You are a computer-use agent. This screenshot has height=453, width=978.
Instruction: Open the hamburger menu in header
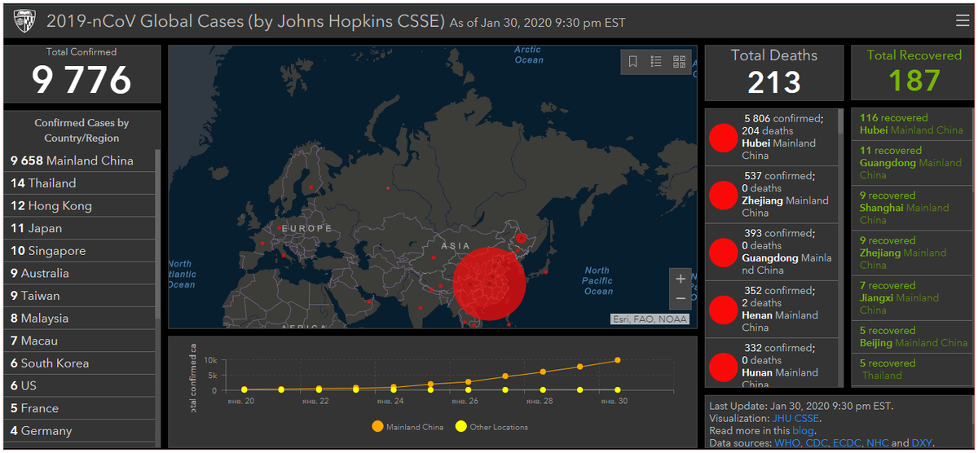pos(962,20)
